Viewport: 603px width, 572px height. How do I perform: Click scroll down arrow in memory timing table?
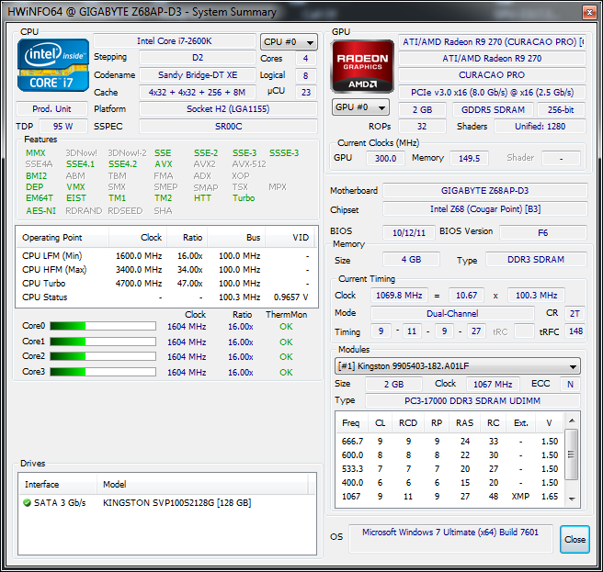click(x=572, y=499)
